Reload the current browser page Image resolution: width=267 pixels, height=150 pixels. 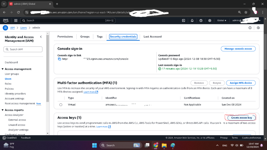(19, 12)
